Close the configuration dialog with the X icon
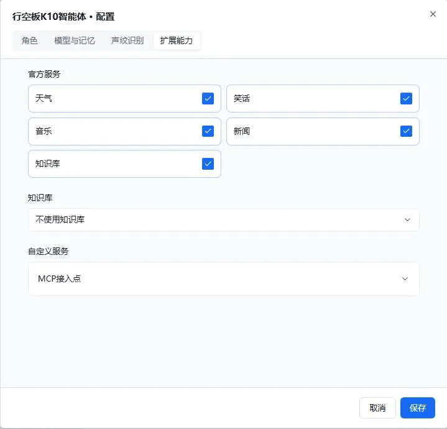447x429 pixels. point(433,14)
